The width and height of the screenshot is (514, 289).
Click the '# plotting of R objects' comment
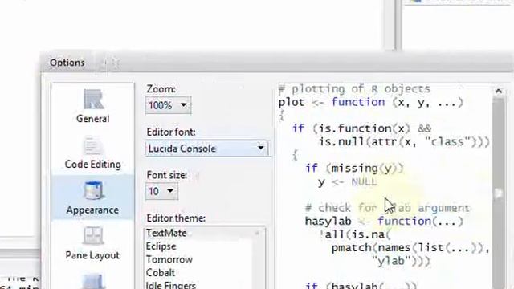pos(354,89)
